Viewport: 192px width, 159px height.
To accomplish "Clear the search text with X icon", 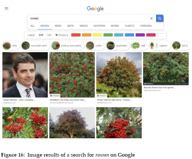I will 152,18.
